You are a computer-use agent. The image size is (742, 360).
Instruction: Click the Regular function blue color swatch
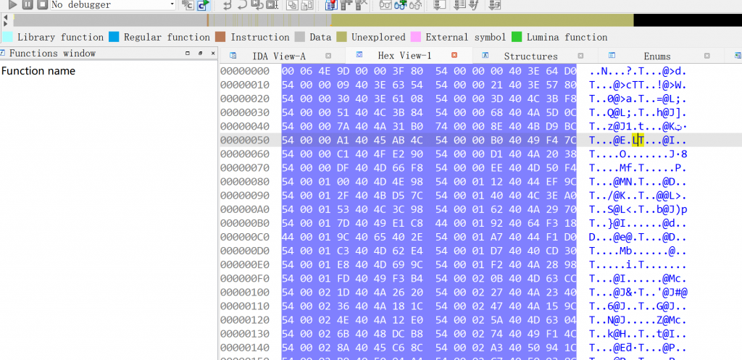[114, 37]
